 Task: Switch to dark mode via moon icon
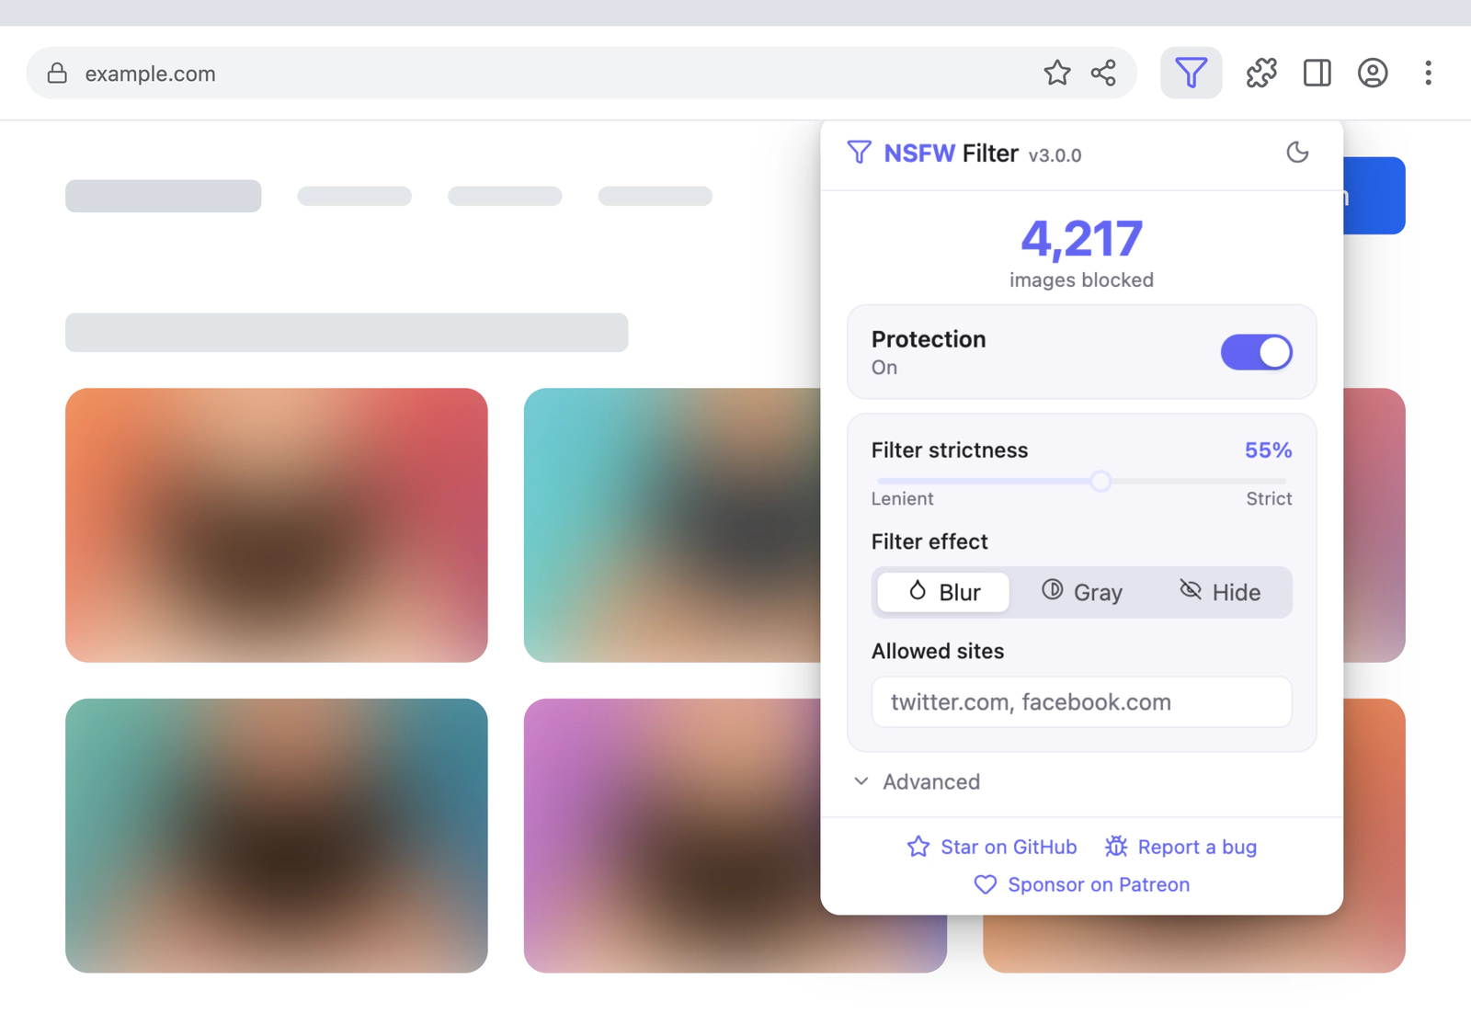[x=1296, y=152]
